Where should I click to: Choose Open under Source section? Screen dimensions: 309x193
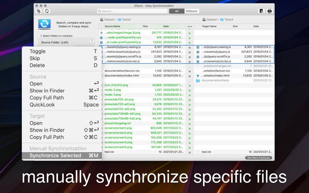(62, 84)
